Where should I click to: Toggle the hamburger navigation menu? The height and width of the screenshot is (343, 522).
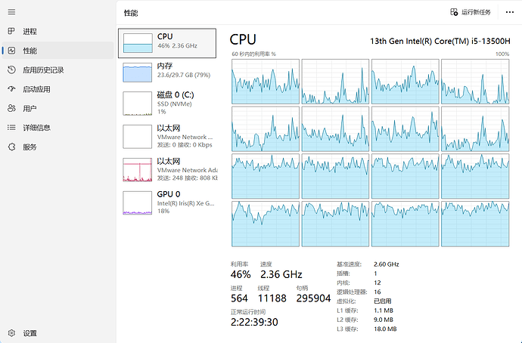coord(11,12)
